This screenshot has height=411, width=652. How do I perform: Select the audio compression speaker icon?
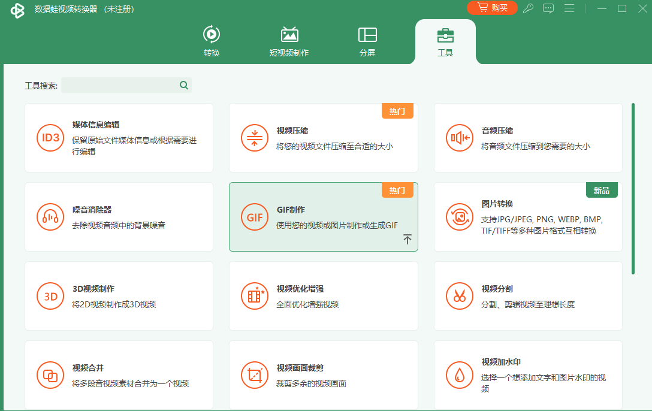[x=460, y=138]
